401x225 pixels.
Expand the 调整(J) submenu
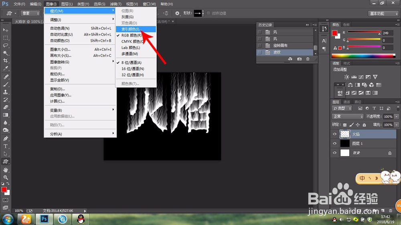tap(80, 20)
